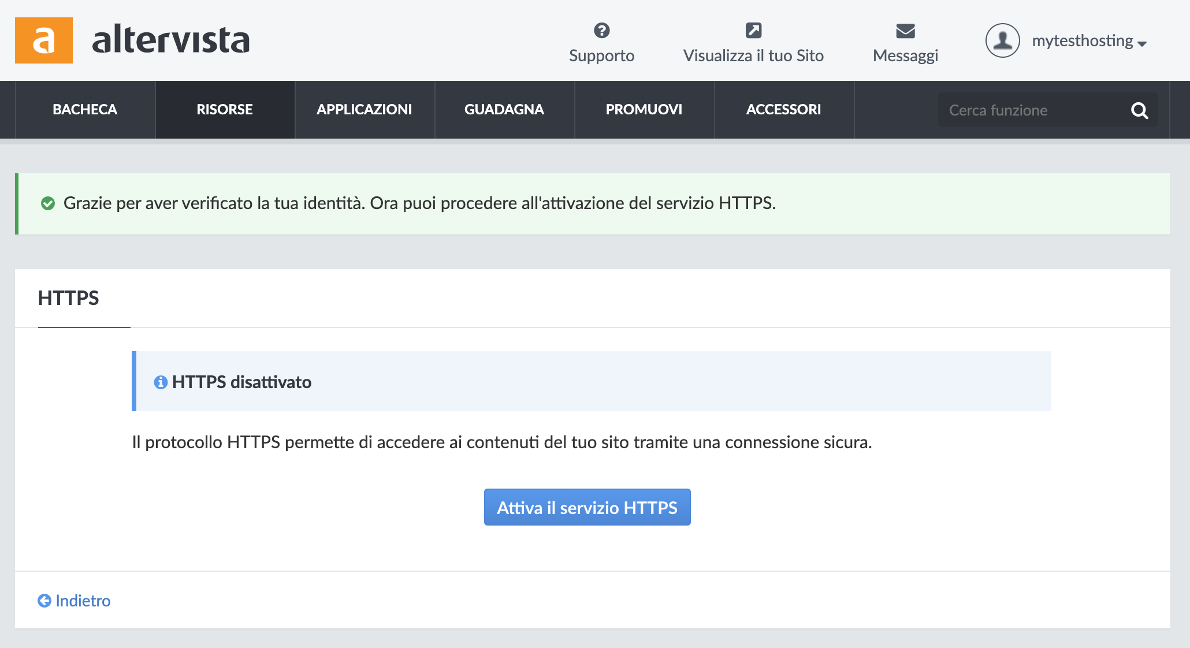Open Messaggi via the envelope icon

pos(905,31)
